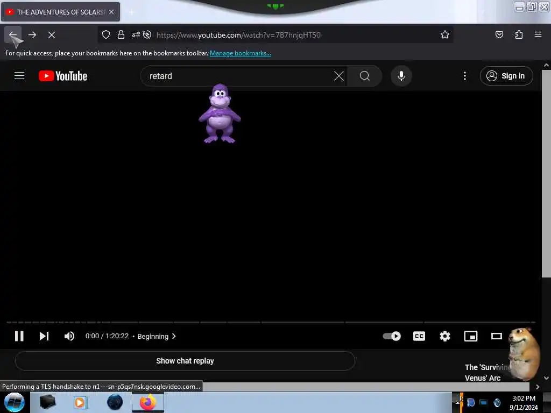Click the page vertical scrollbar
This screenshot has width=551, height=413.
546,173
